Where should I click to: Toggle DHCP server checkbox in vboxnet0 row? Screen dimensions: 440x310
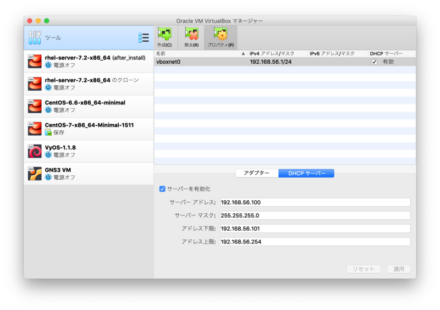pos(374,62)
